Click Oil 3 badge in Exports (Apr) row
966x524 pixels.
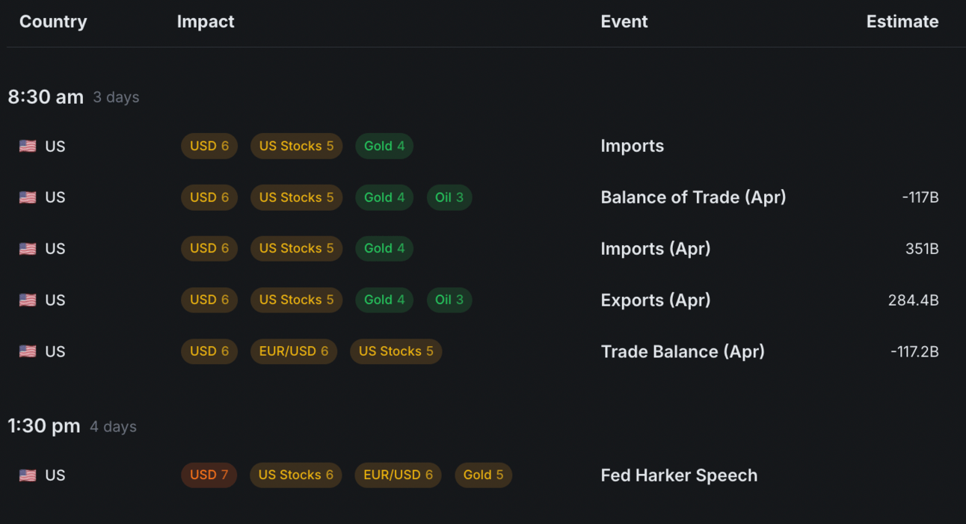point(449,300)
